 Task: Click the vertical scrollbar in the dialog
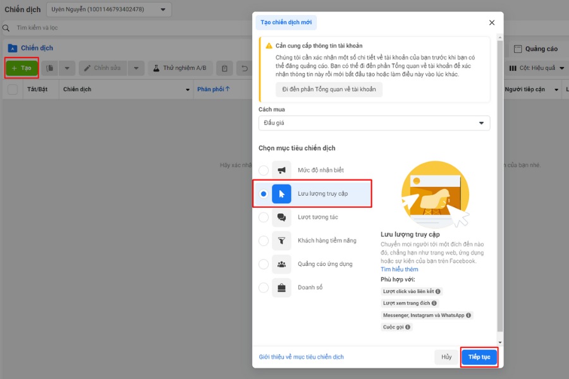point(501,189)
